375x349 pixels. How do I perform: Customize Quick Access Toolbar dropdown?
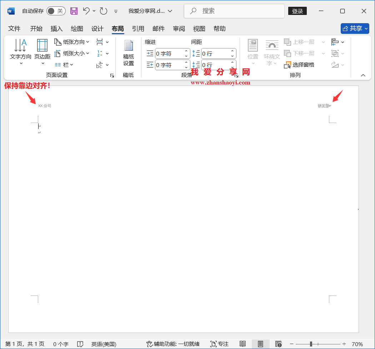[x=116, y=11]
